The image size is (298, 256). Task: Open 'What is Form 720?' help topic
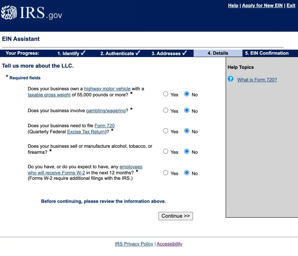click(x=257, y=80)
